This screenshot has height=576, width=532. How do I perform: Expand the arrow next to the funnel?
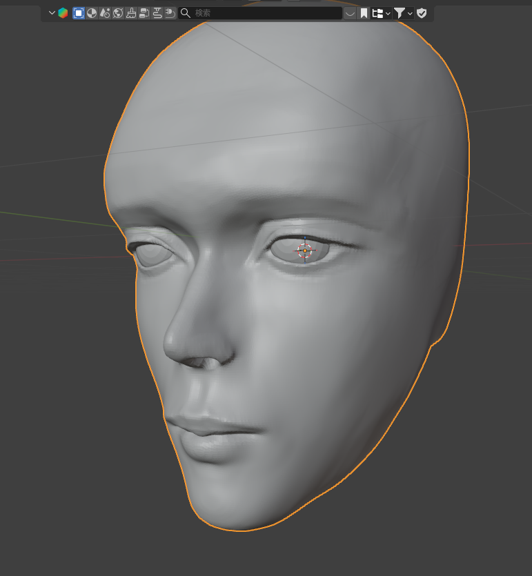410,14
